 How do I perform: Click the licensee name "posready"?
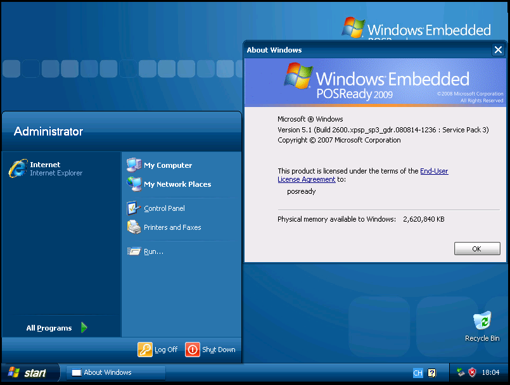pos(301,191)
